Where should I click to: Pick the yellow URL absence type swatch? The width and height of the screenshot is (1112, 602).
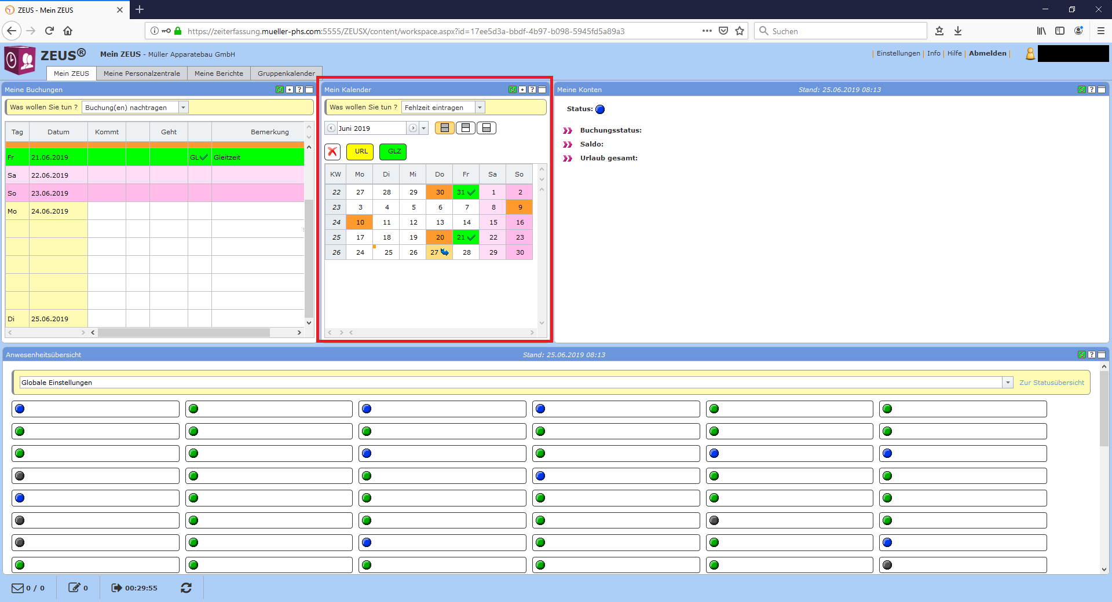360,152
